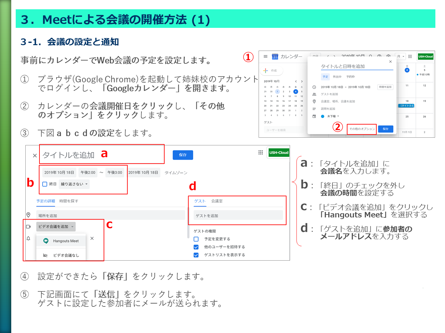
Task: Open Google apps grid beside month view dropdown
Action: [x=410, y=56]
